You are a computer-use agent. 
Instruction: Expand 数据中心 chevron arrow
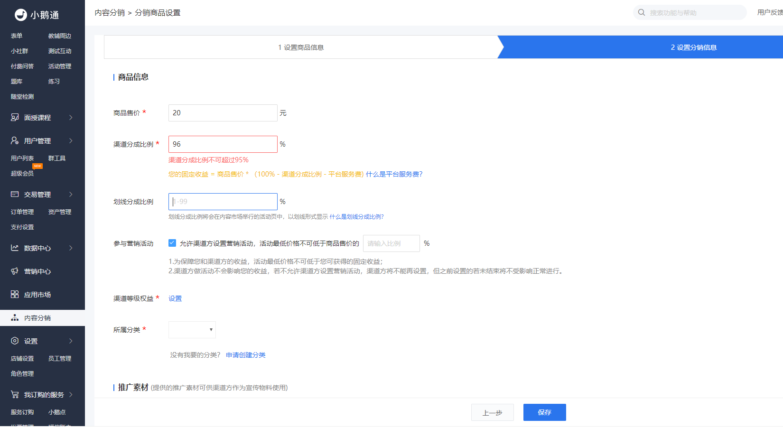click(71, 248)
